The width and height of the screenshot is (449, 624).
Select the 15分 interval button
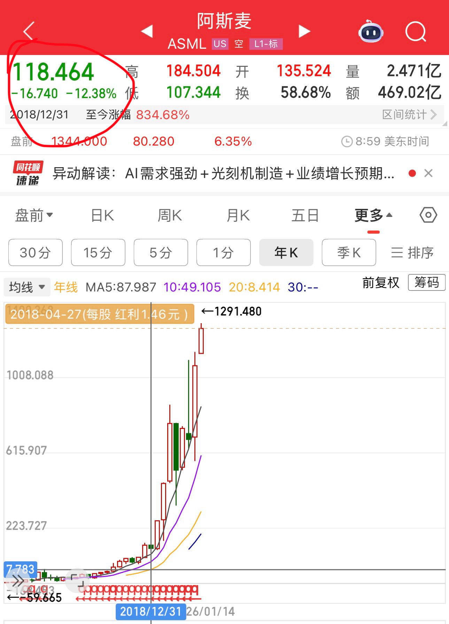click(98, 252)
